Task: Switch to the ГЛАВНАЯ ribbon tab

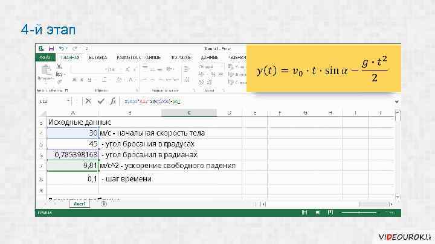Action: tap(70, 58)
